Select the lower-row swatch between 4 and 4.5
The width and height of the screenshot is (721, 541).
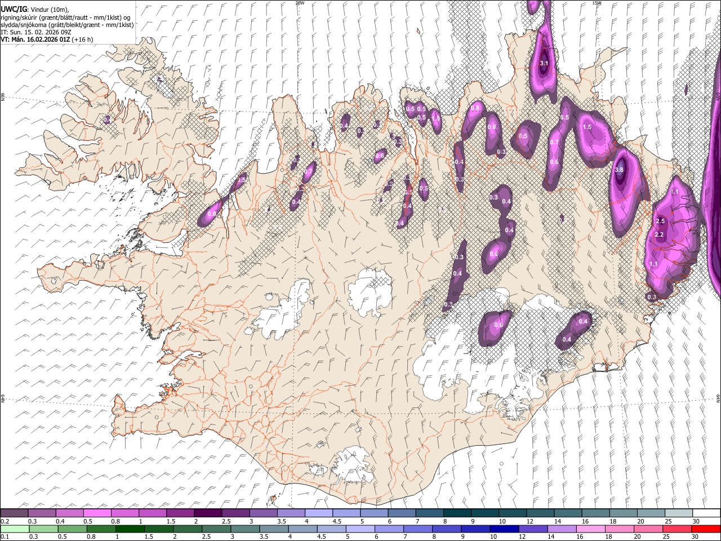(304, 529)
